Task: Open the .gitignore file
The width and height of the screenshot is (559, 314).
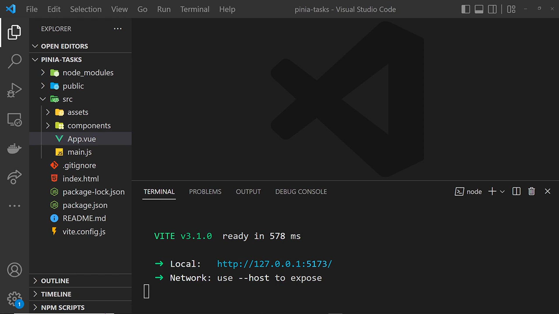Action: (80, 165)
